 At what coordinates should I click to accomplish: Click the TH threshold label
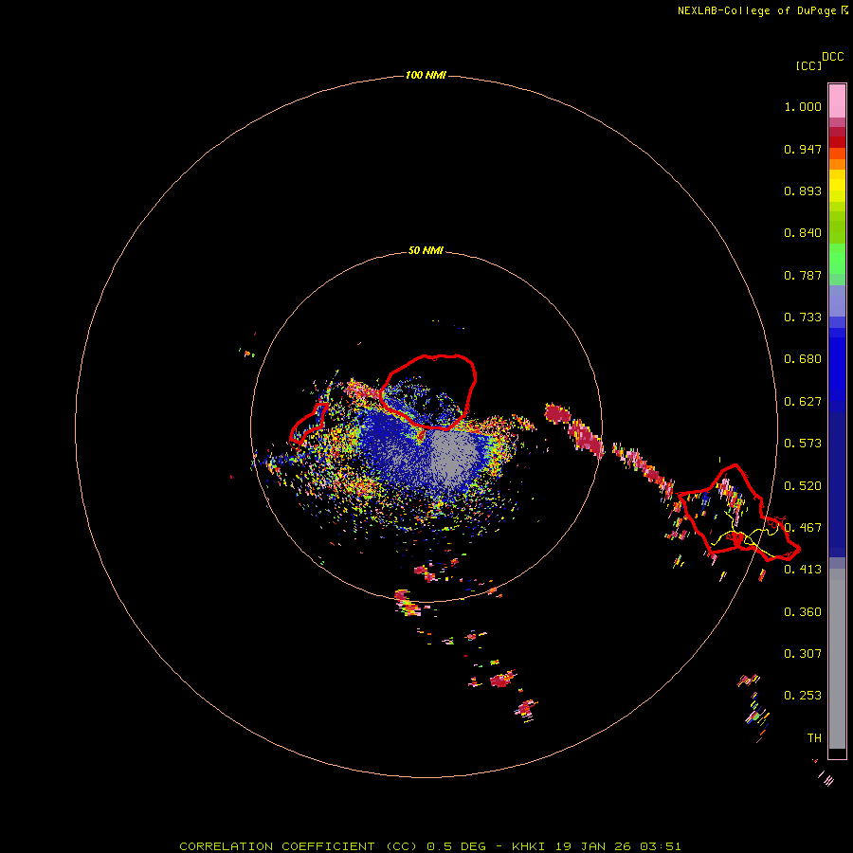click(814, 738)
